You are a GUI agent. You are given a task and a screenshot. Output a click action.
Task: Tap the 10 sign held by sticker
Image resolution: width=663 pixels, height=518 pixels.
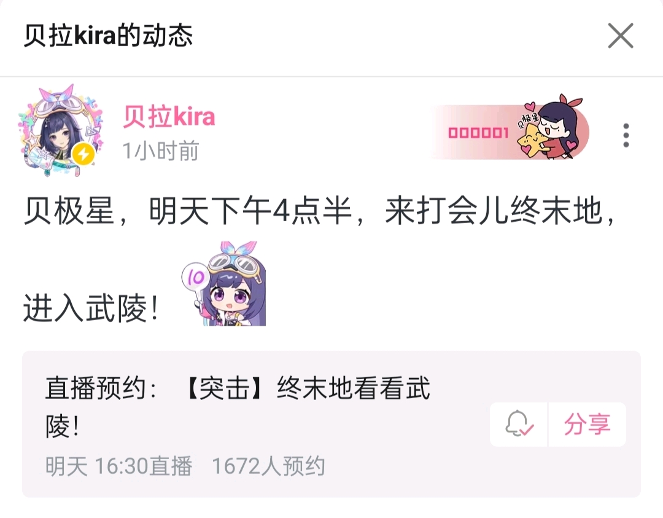point(195,278)
